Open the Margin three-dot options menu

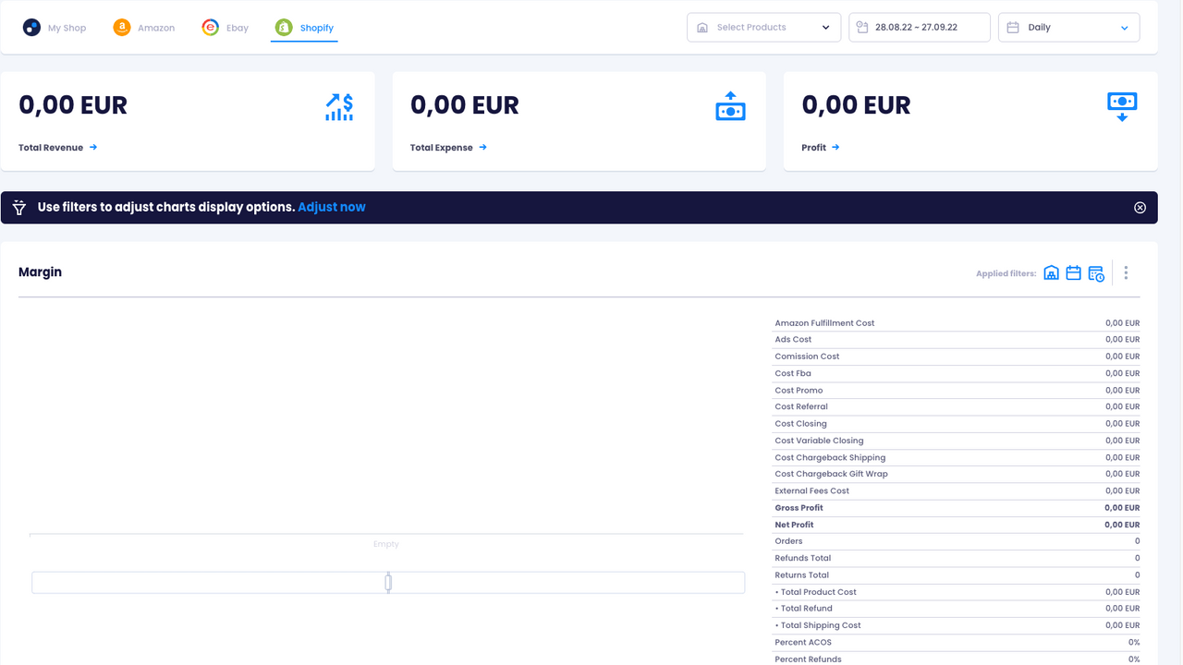pos(1126,272)
